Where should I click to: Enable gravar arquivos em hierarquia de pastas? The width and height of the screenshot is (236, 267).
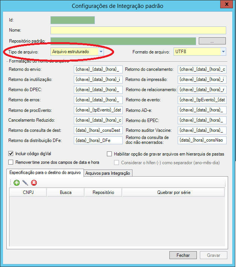tap(109, 154)
